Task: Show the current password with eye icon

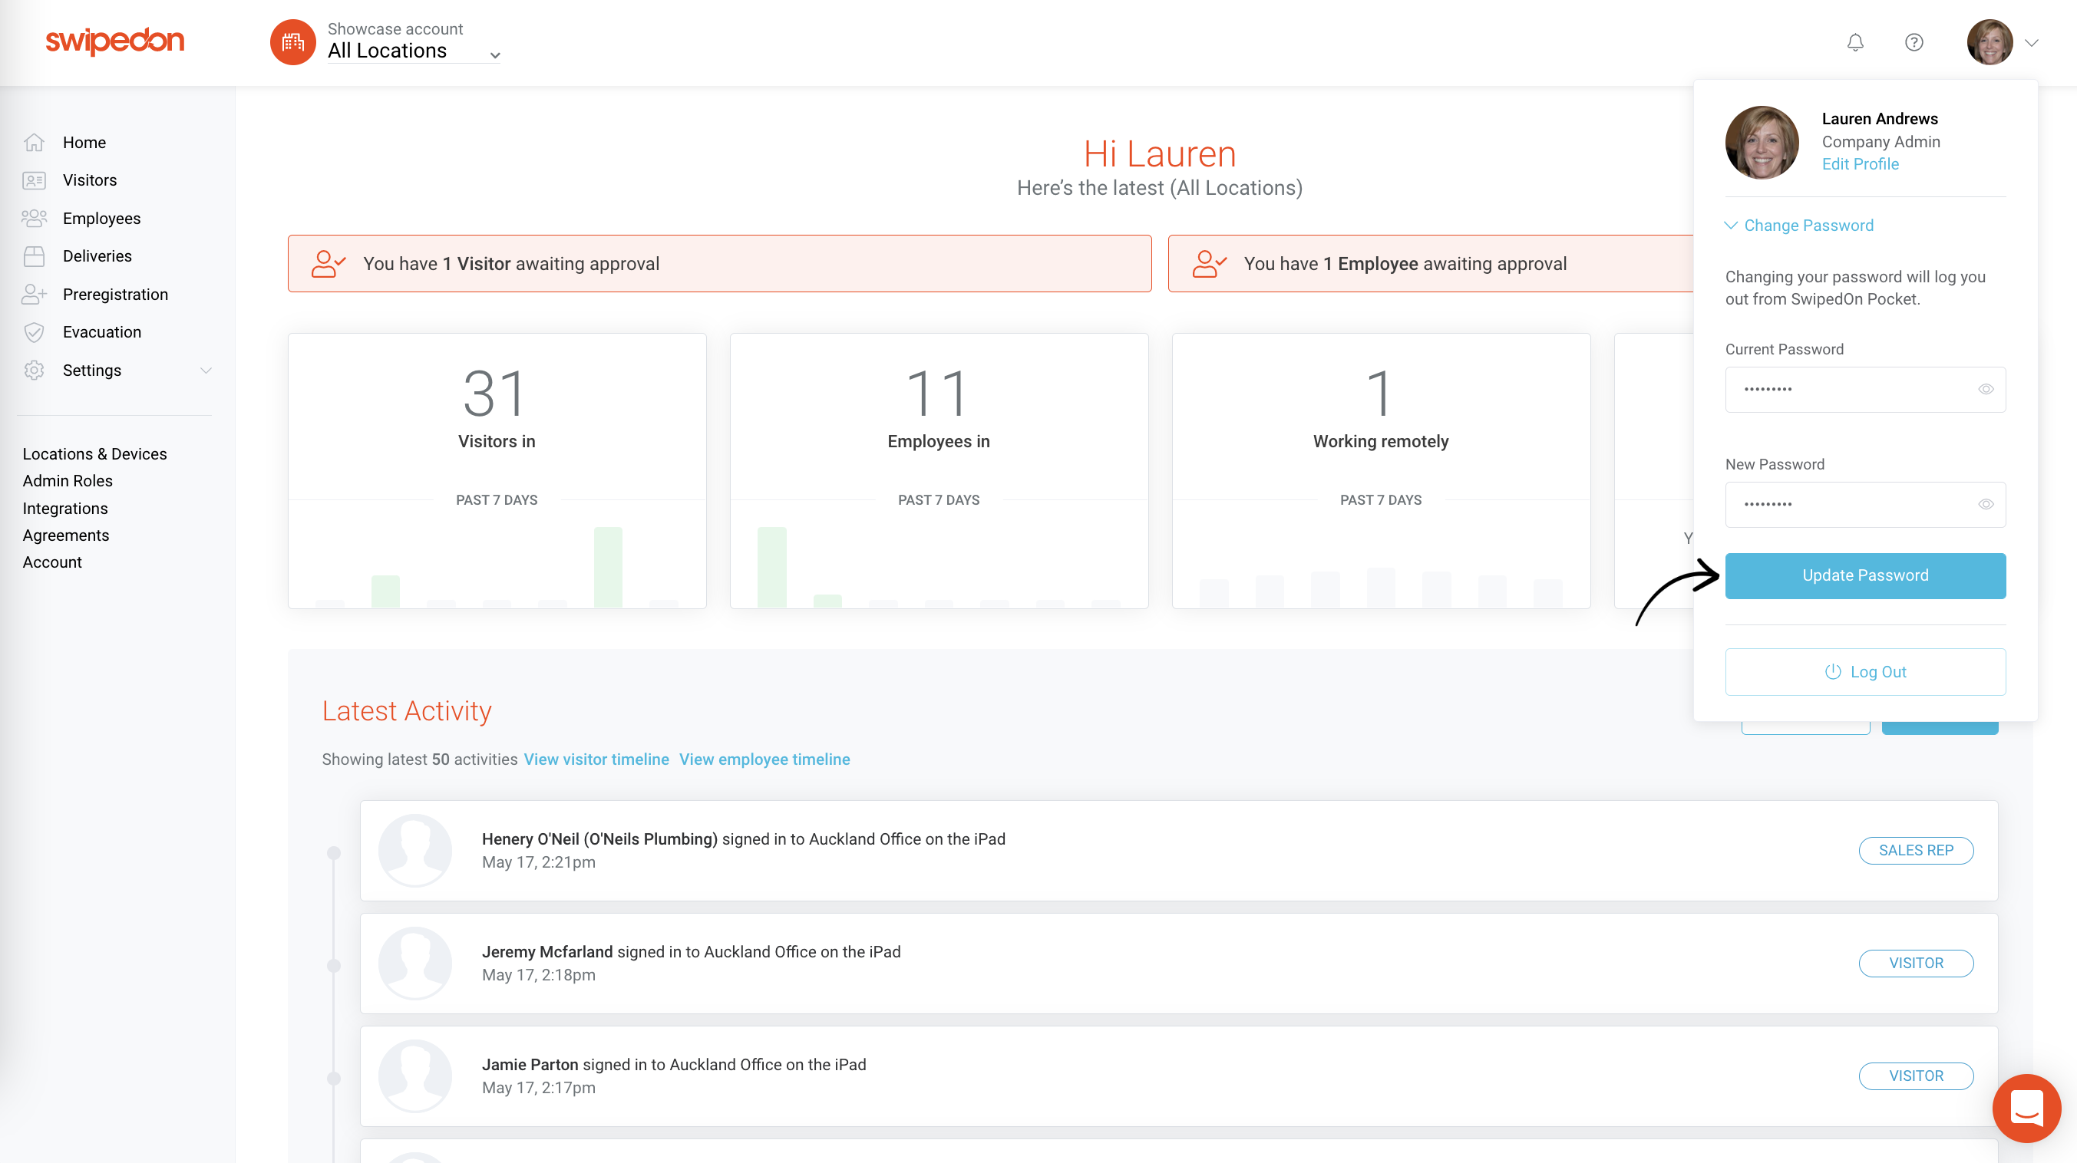Action: [1985, 390]
